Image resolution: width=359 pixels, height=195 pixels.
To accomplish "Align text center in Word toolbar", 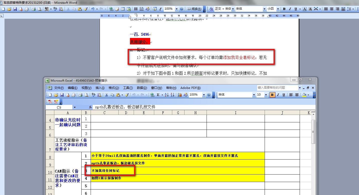I will tap(332, 9).
